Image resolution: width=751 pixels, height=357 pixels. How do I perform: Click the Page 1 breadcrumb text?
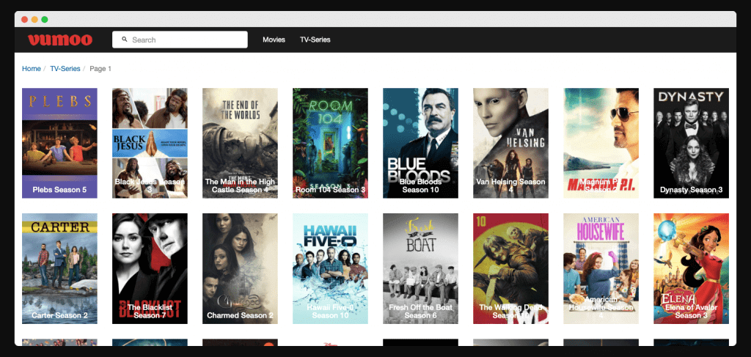click(100, 69)
